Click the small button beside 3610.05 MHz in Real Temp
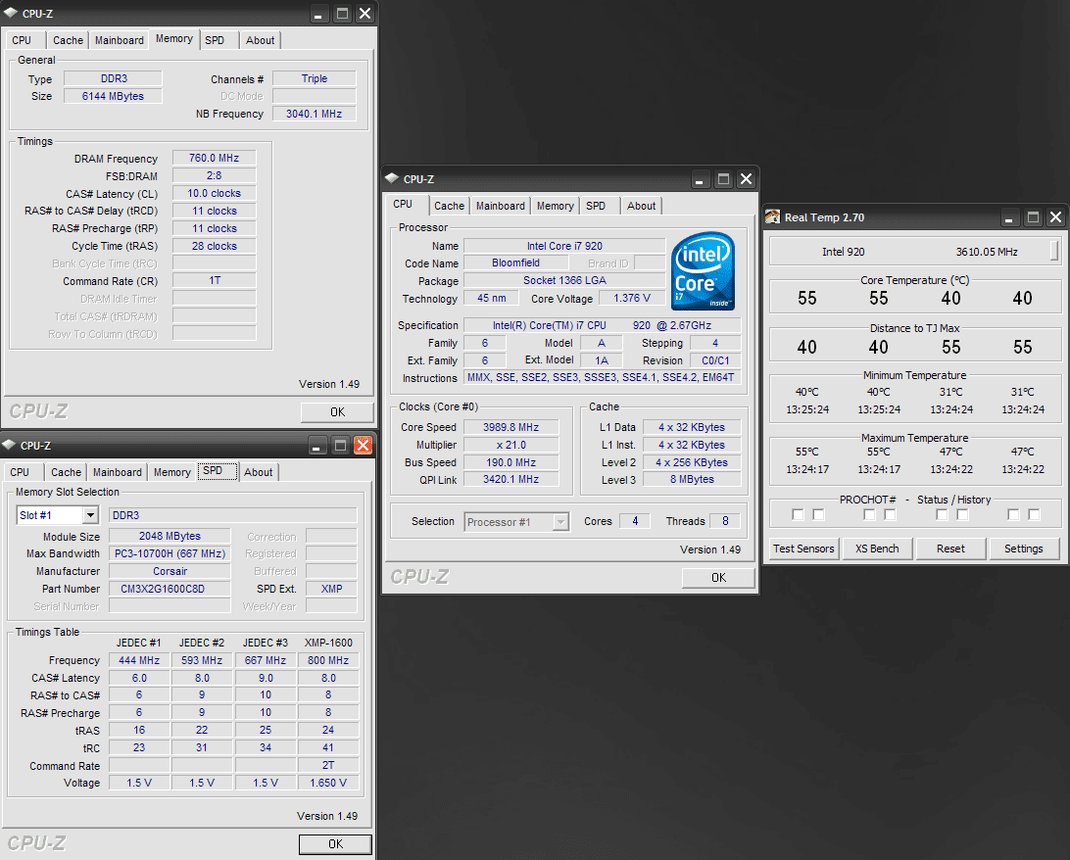 (1054, 251)
